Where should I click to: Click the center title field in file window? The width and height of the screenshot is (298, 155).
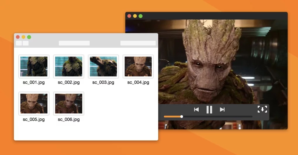pyautogui.click(x=74, y=43)
